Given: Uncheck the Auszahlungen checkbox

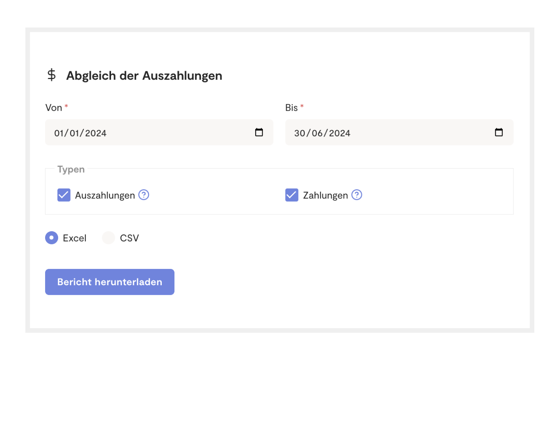Looking at the screenshot, I should click(64, 195).
